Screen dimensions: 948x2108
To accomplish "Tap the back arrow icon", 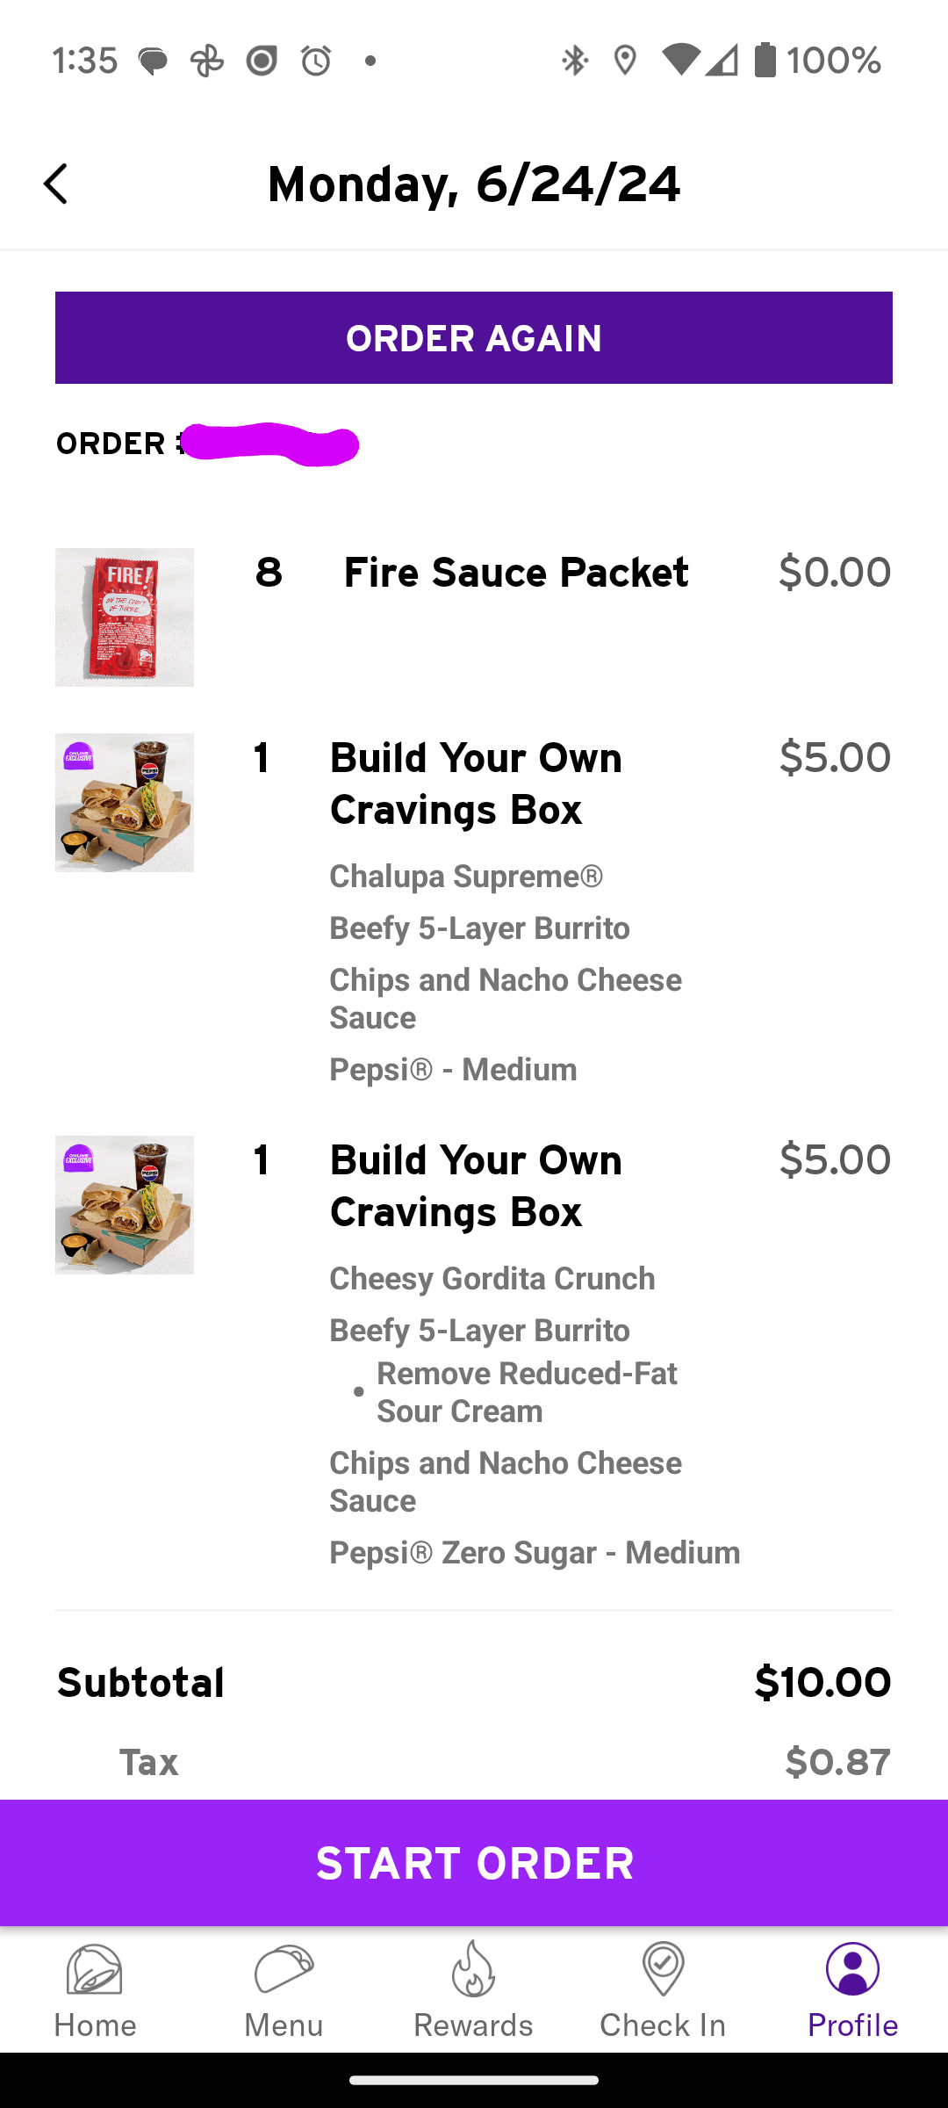I will pyautogui.click(x=56, y=184).
